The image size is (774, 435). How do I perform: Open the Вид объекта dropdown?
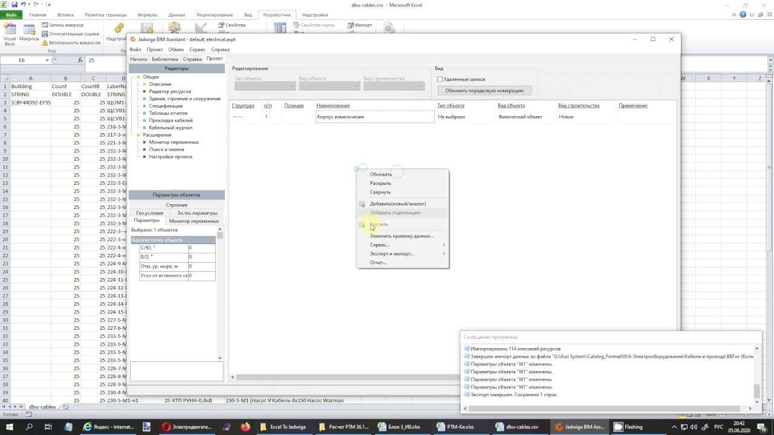pos(329,86)
